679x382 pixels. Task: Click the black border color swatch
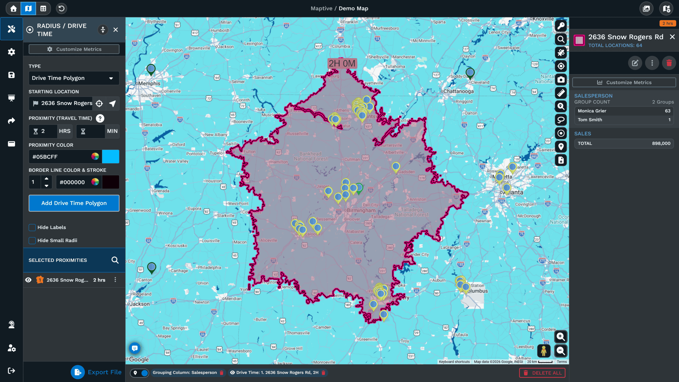pyautogui.click(x=111, y=182)
